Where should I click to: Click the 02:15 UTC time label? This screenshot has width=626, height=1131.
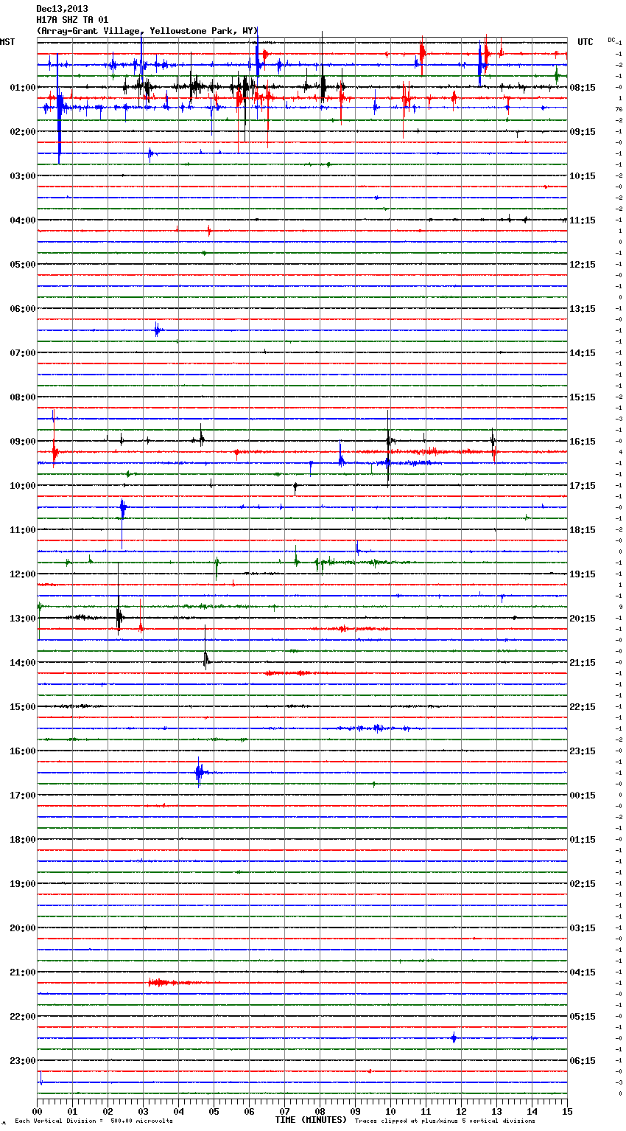pyautogui.click(x=583, y=884)
